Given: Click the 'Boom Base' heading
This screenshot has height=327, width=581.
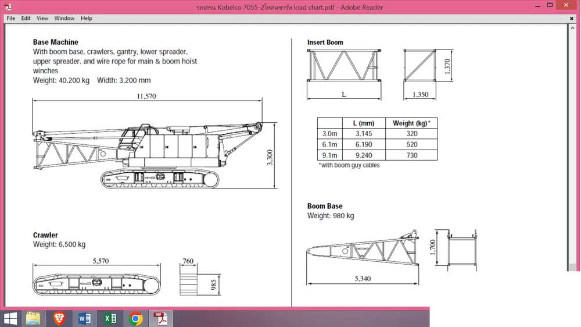Looking at the screenshot, I should point(325,206).
